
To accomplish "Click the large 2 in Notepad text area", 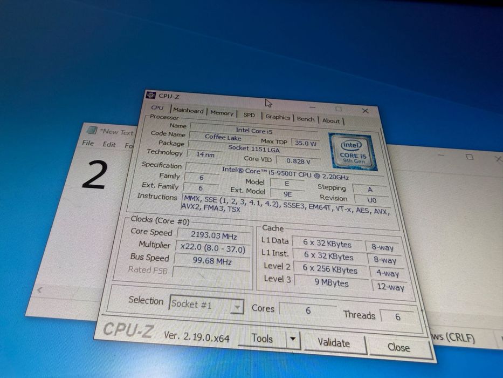I will click(x=94, y=174).
